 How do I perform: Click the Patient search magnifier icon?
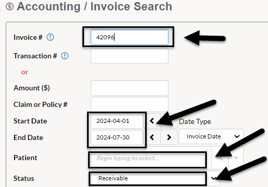pos(220,158)
